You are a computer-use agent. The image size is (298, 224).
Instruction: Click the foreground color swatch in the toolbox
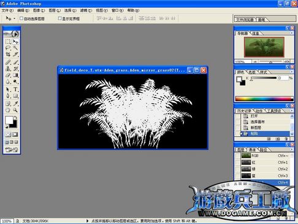point(9,120)
